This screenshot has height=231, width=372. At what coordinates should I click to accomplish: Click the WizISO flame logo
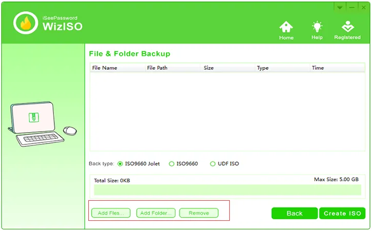click(25, 23)
